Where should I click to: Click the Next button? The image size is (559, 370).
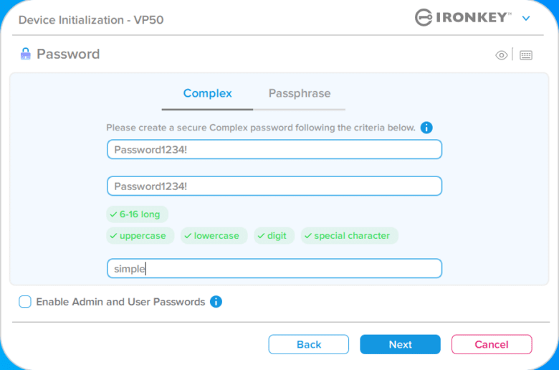point(400,344)
